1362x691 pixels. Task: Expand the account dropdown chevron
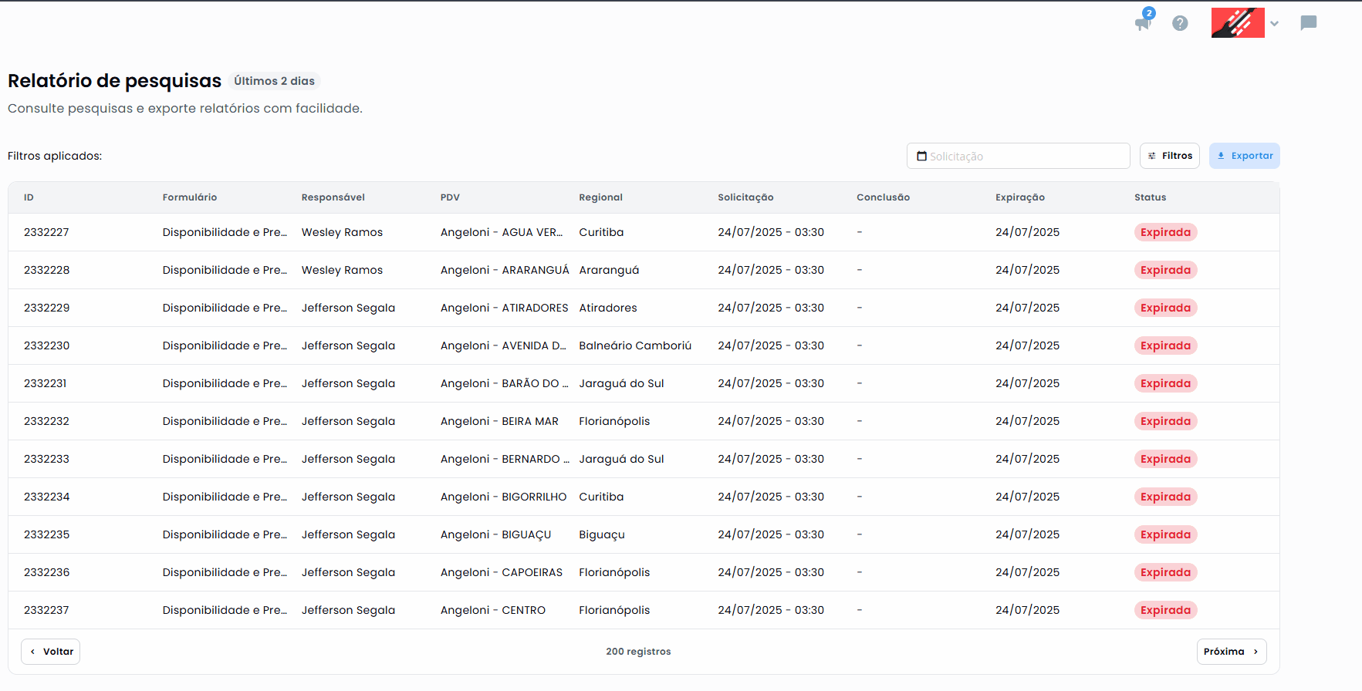[1274, 24]
